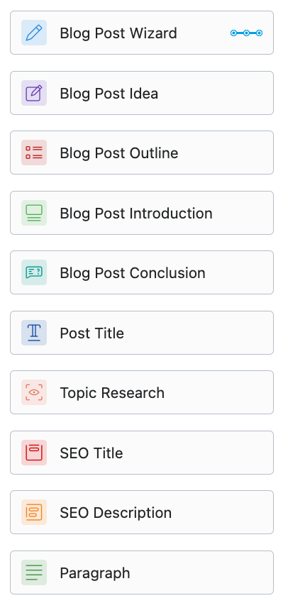Image resolution: width=283 pixels, height=603 pixels.
Task: Select the SEO Title card
Action: [142, 453]
